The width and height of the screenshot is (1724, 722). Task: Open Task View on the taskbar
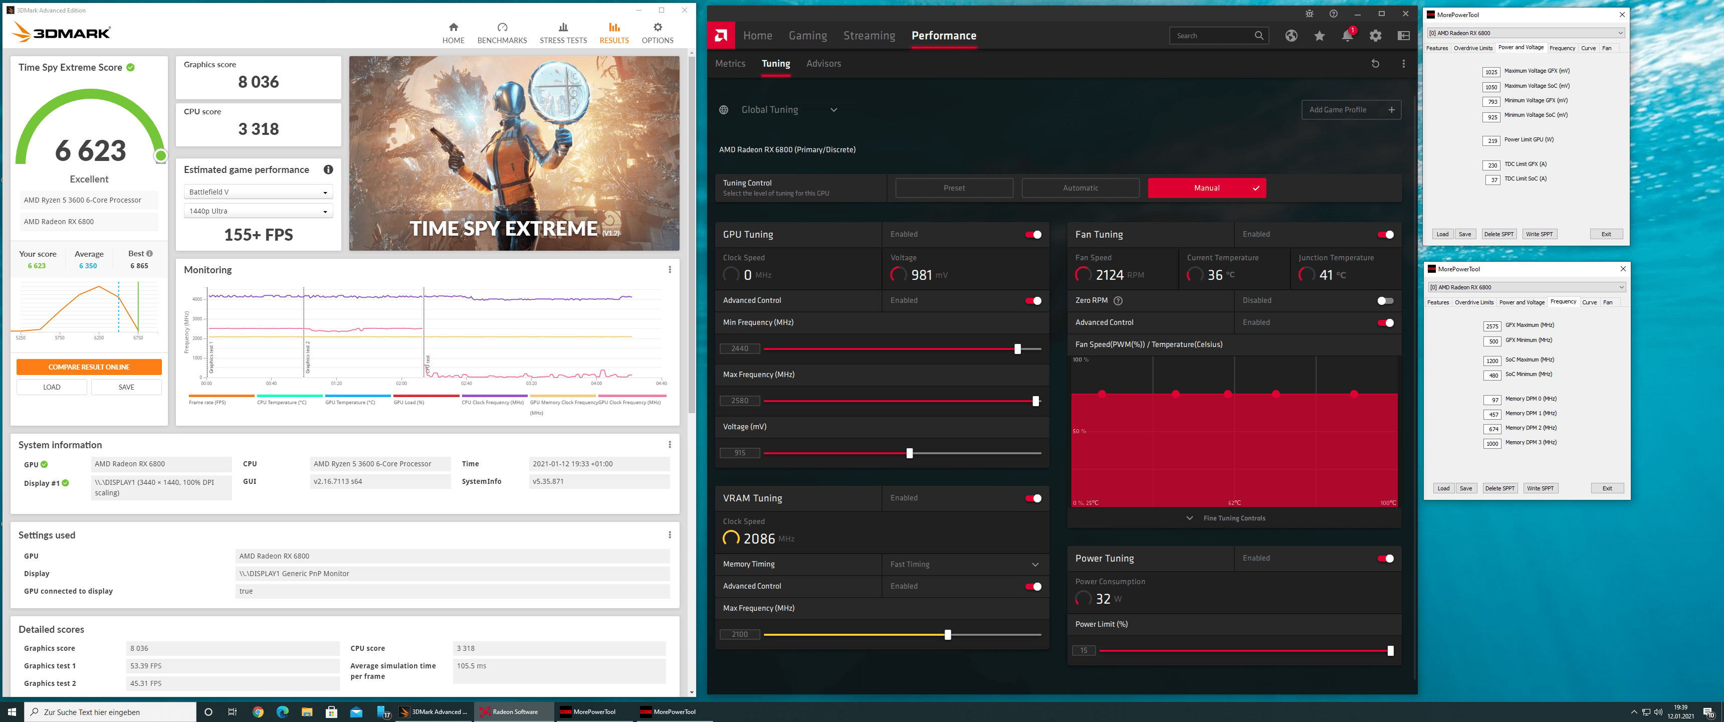pos(232,712)
